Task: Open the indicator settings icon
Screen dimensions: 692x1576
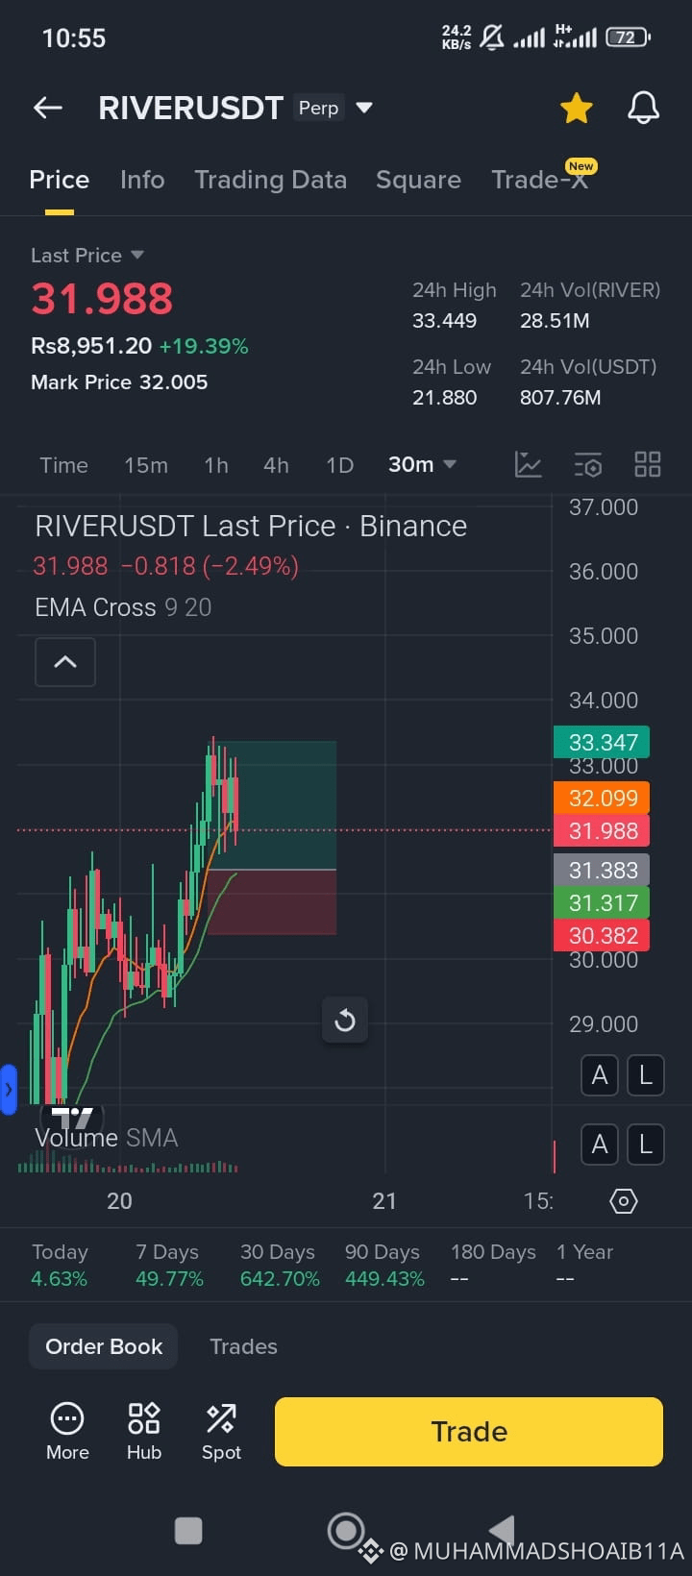Action: point(587,465)
